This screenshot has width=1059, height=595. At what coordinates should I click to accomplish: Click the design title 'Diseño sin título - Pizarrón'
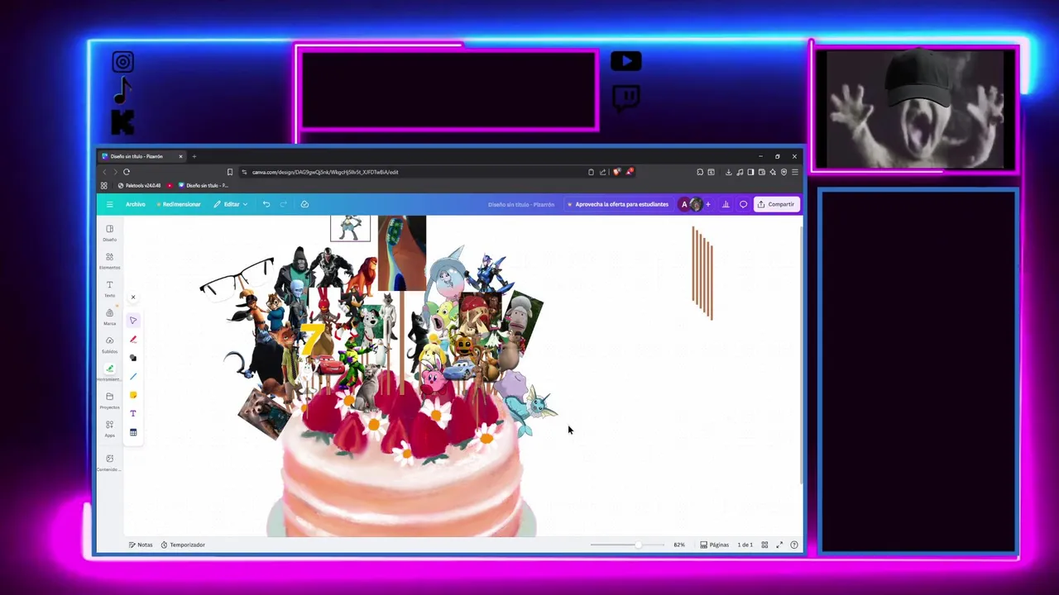click(520, 204)
